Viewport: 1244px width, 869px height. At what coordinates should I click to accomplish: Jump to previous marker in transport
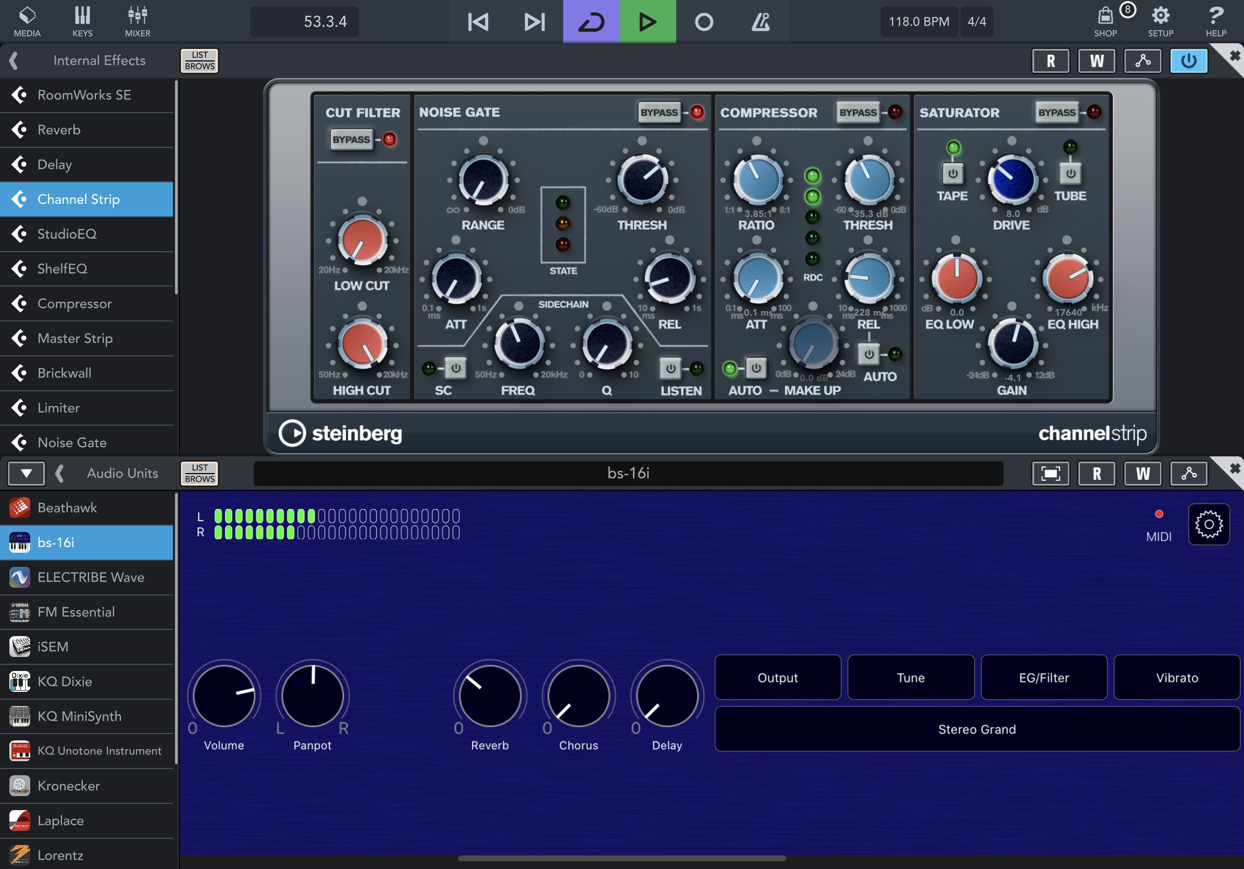[478, 22]
